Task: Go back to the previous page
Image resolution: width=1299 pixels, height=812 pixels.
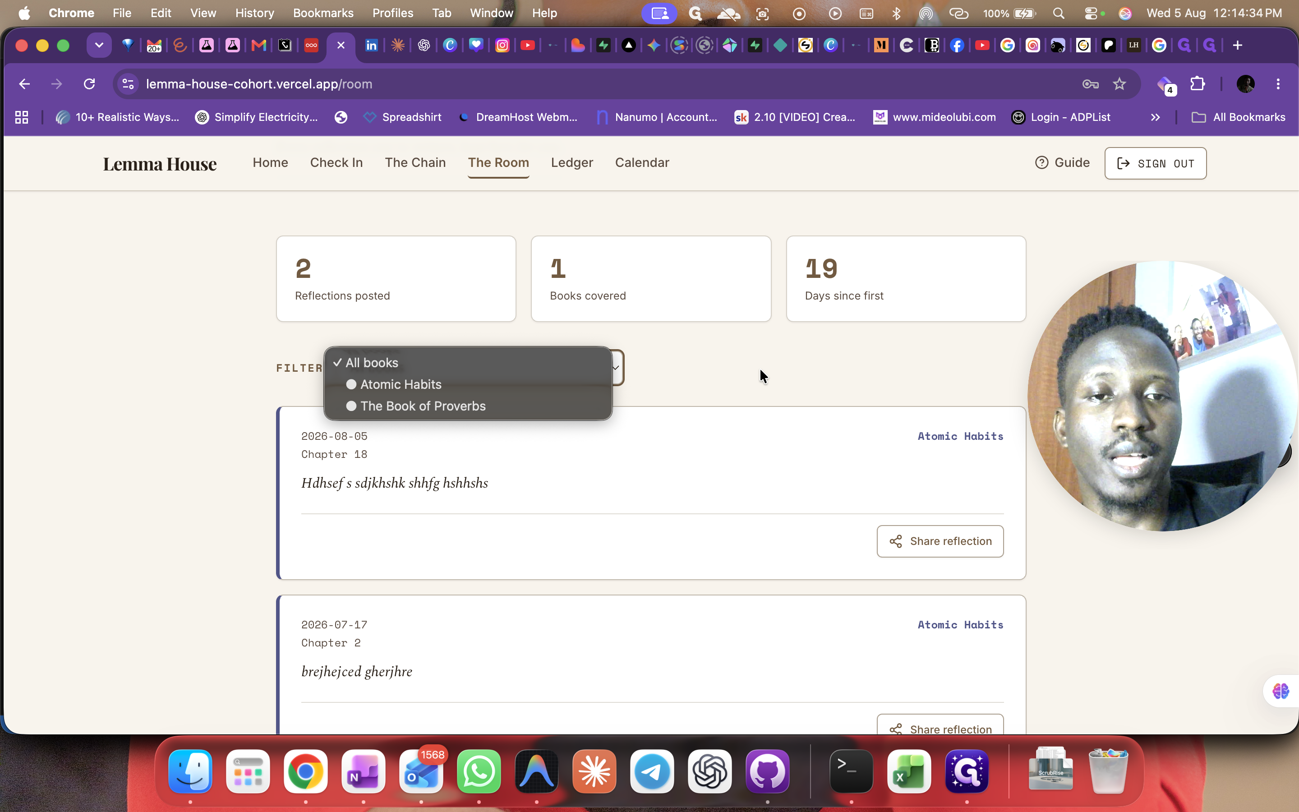Action: (24, 84)
